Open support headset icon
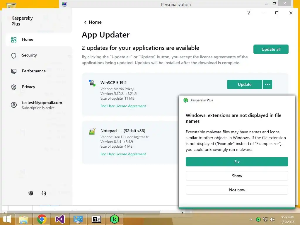 (x=44, y=193)
